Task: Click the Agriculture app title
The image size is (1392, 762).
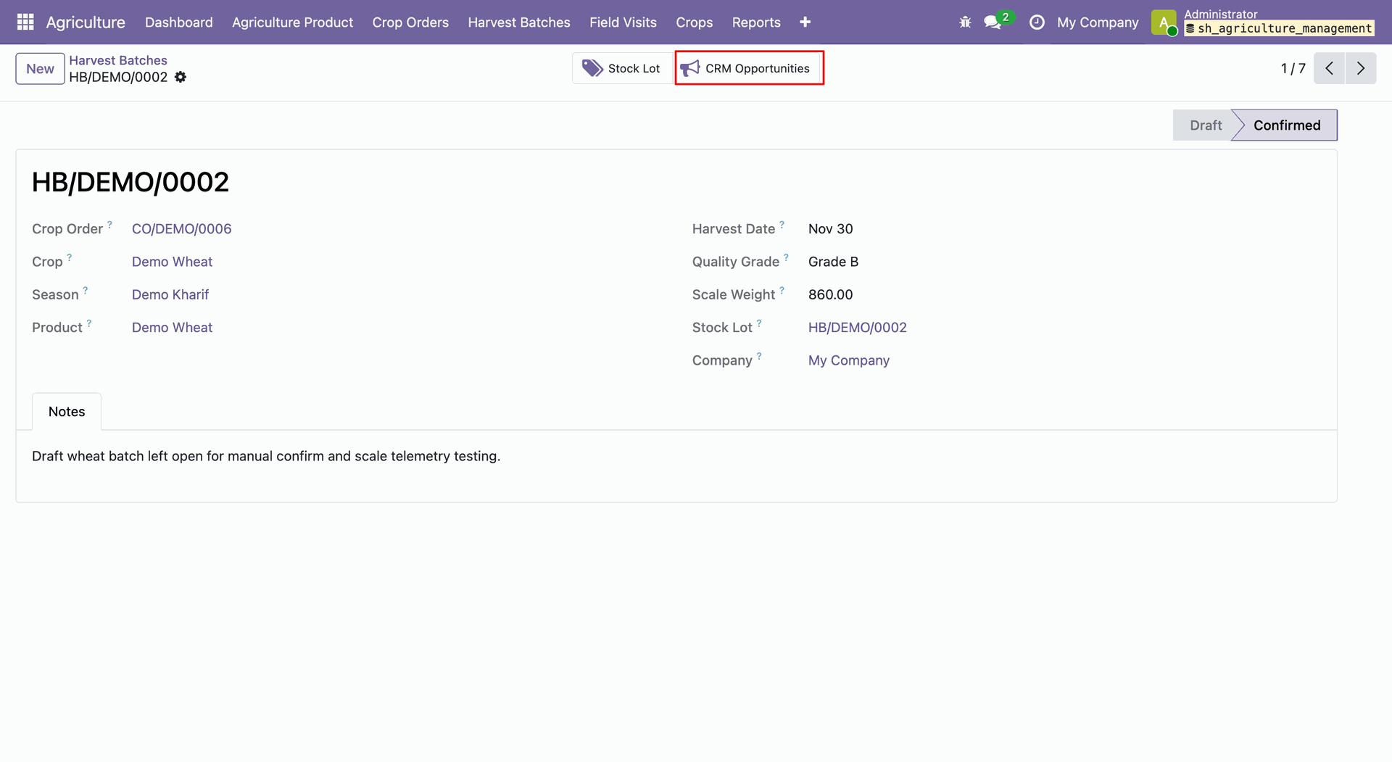Action: click(86, 22)
